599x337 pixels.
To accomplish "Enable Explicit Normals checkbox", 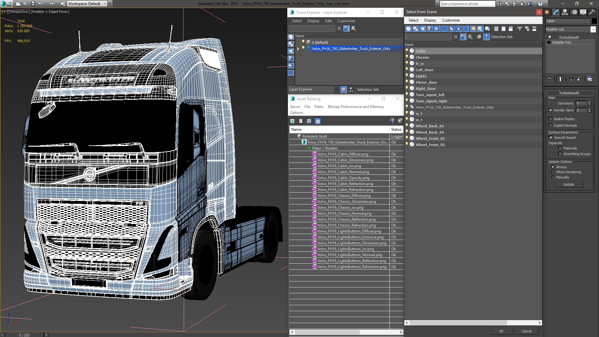I will click(x=551, y=125).
